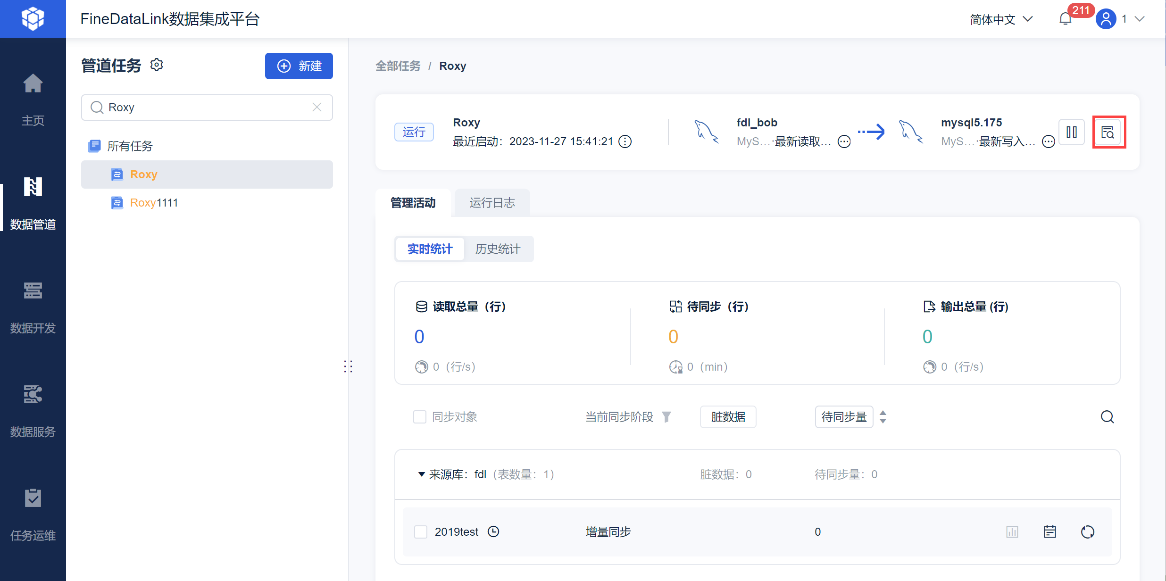This screenshot has width=1166, height=581.
Task: Click the pause task button
Action: (x=1071, y=132)
